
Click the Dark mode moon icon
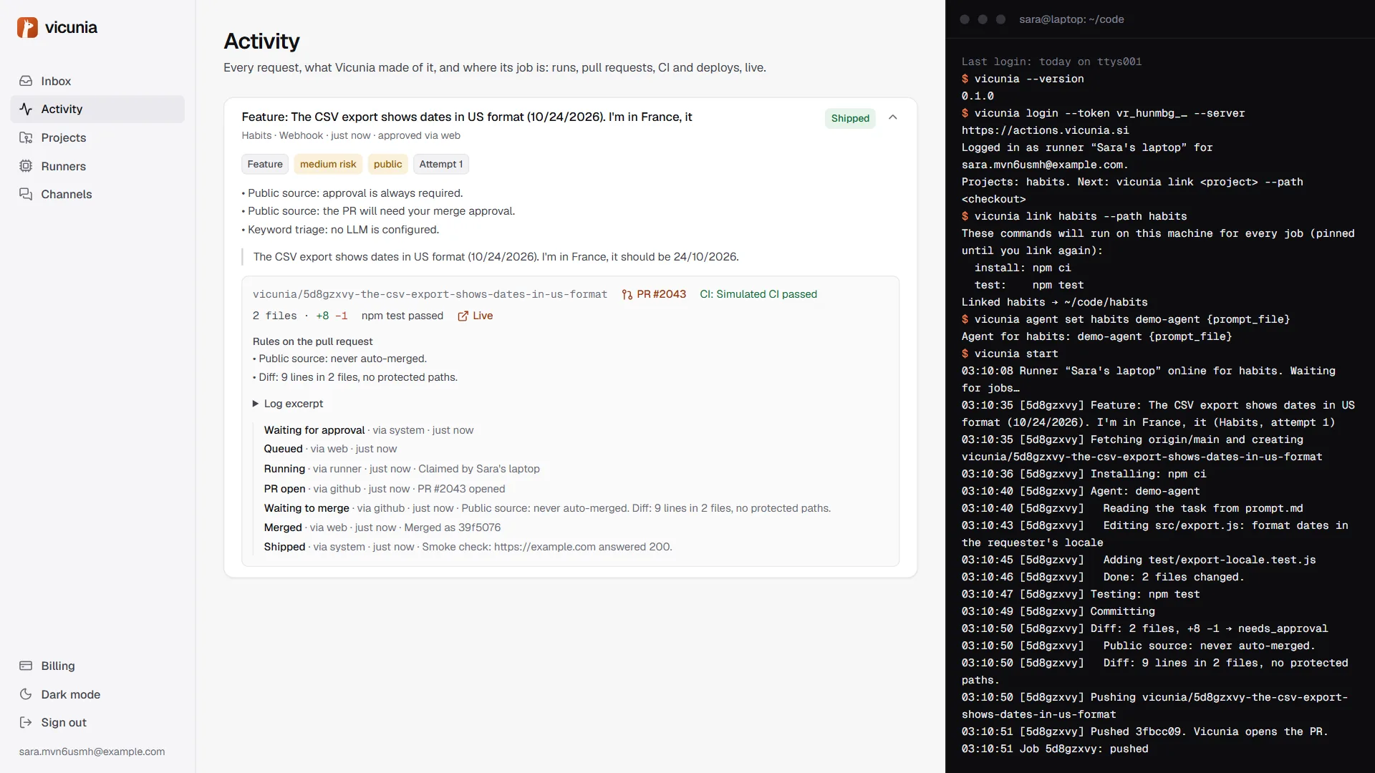(x=26, y=694)
